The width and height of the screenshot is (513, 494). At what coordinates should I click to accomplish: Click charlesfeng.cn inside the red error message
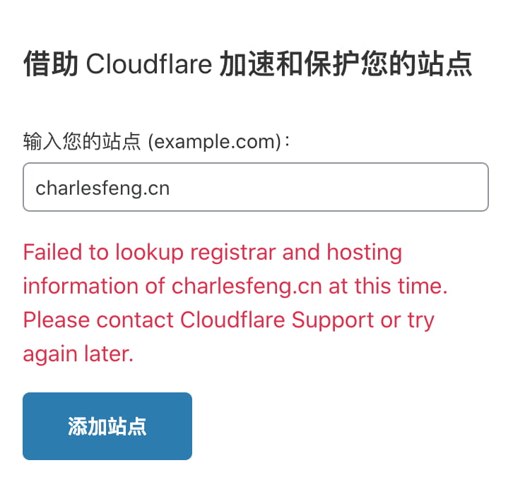click(x=247, y=287)
